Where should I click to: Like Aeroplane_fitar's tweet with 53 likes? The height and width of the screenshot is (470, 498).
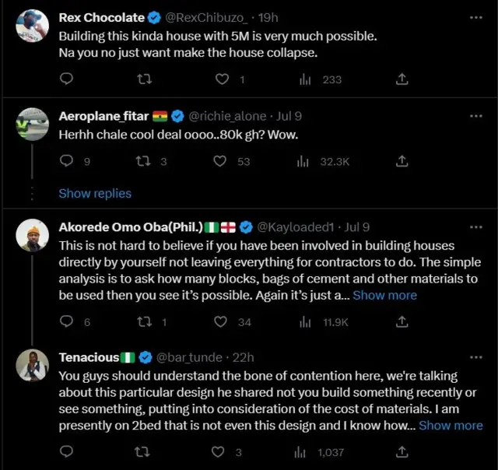coord(220,161)
